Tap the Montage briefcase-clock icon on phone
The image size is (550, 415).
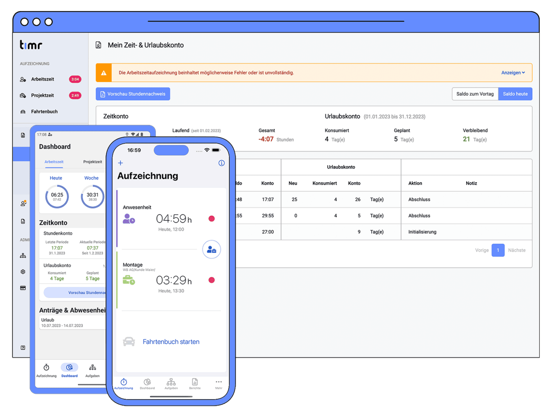tap(129, 280)
